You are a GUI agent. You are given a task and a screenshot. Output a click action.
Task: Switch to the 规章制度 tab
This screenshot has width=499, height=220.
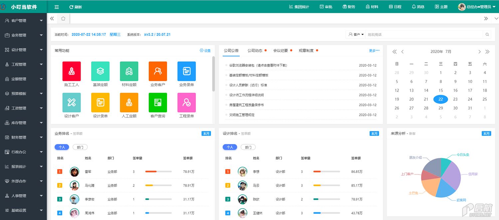coord(306,51)
